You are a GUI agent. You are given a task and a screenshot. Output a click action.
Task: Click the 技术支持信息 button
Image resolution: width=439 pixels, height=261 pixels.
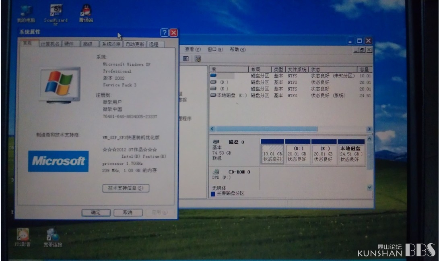[x=126, y=188]
